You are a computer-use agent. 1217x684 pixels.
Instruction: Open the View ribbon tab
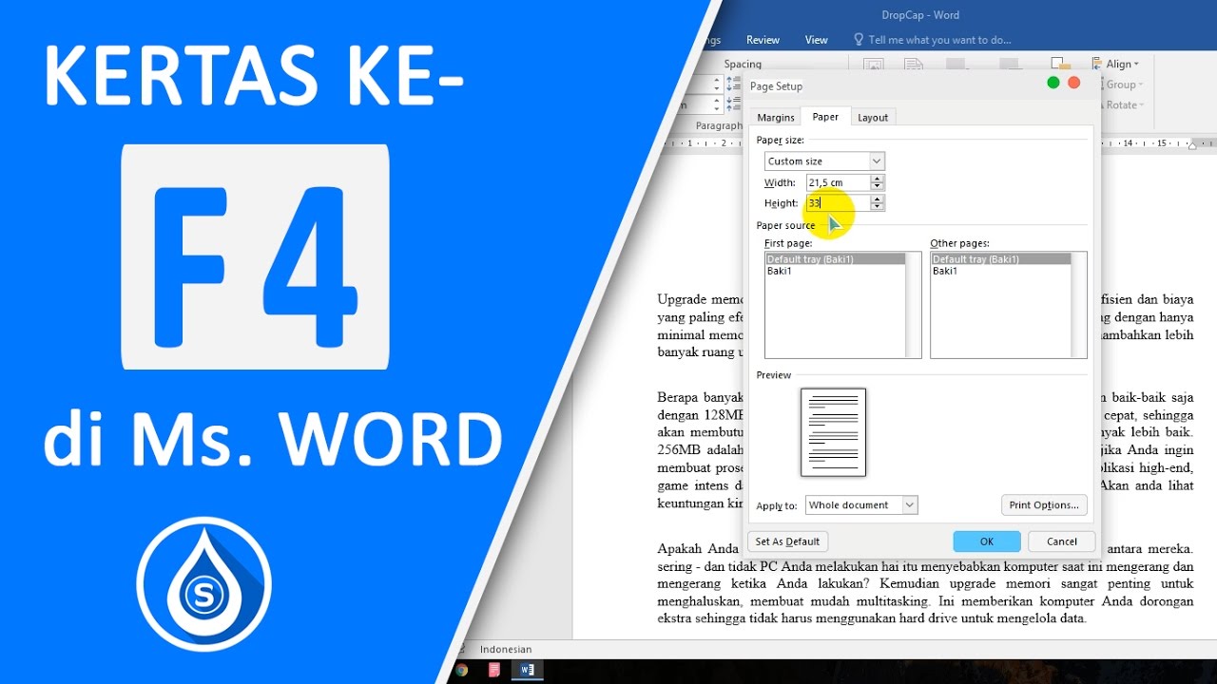point(817,40)
